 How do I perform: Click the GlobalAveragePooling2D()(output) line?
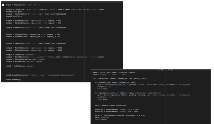(26, 59)
